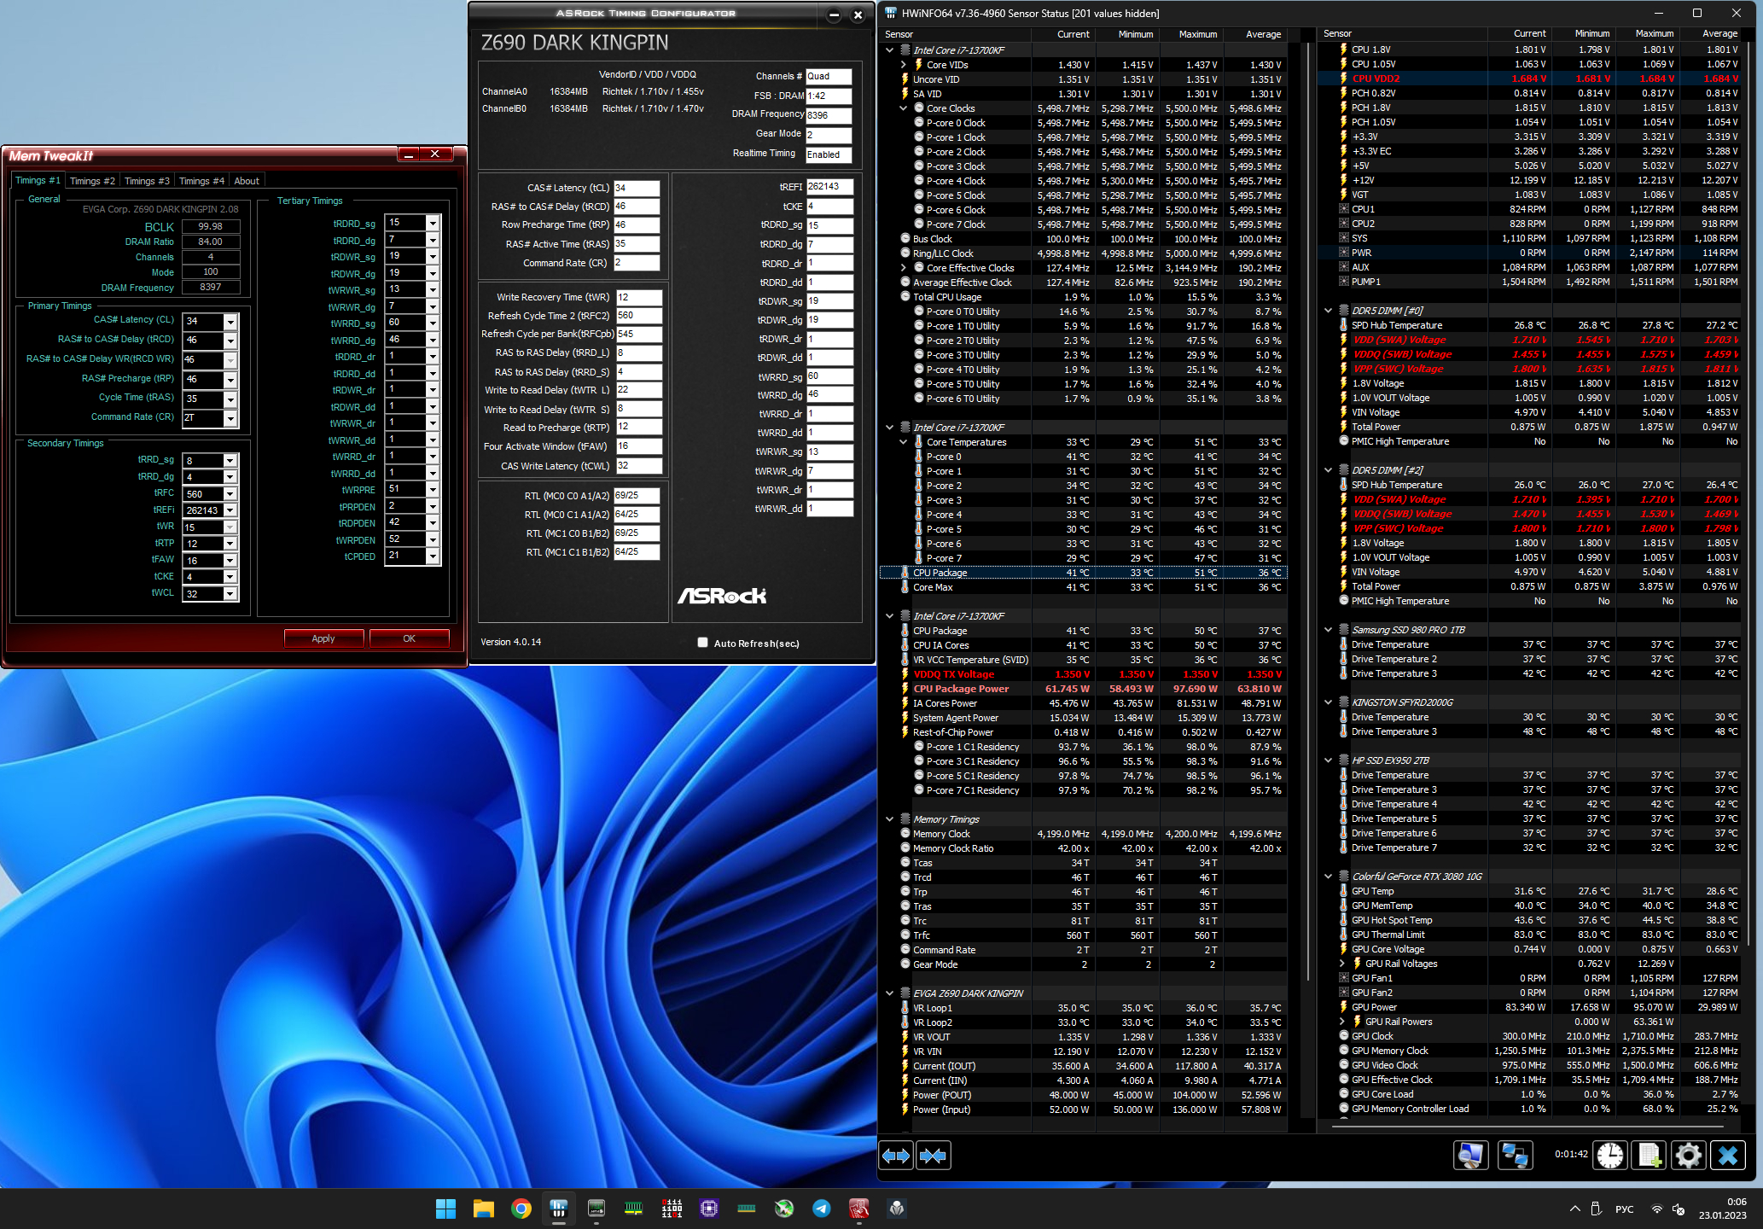The image size is (1763, 1229).
Task: Close sensors with the blue X icon
Action: [x=1727, y=1156]
